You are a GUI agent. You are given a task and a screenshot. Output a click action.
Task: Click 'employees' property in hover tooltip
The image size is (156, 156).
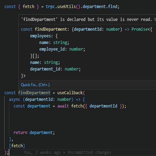[40, 36]
